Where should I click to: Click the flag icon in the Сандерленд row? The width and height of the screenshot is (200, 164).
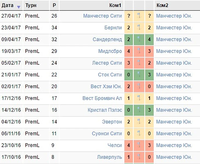click(x=139, y=39)
